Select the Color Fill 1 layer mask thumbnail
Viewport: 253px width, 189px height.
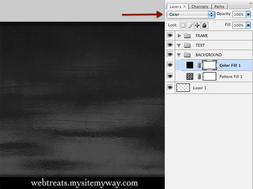(209, 65)
